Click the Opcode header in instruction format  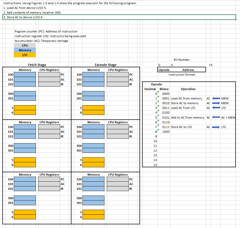coord(164,70)
